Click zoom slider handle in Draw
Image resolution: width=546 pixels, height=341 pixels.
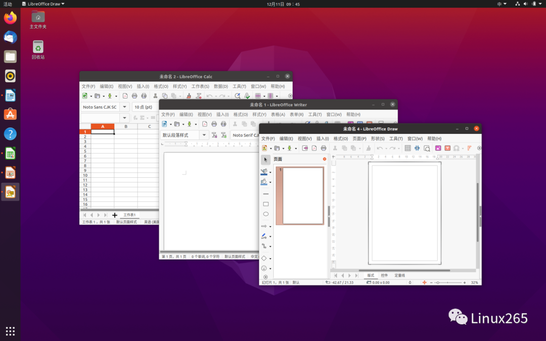(438, 282)
